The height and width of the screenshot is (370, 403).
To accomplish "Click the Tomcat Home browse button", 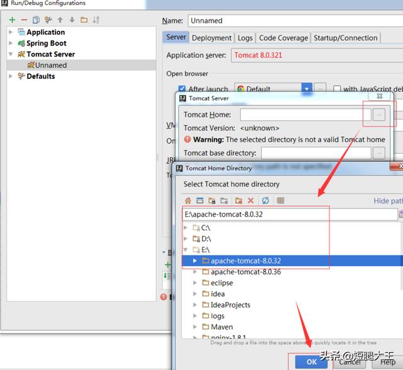I will (x=378, y=115).
